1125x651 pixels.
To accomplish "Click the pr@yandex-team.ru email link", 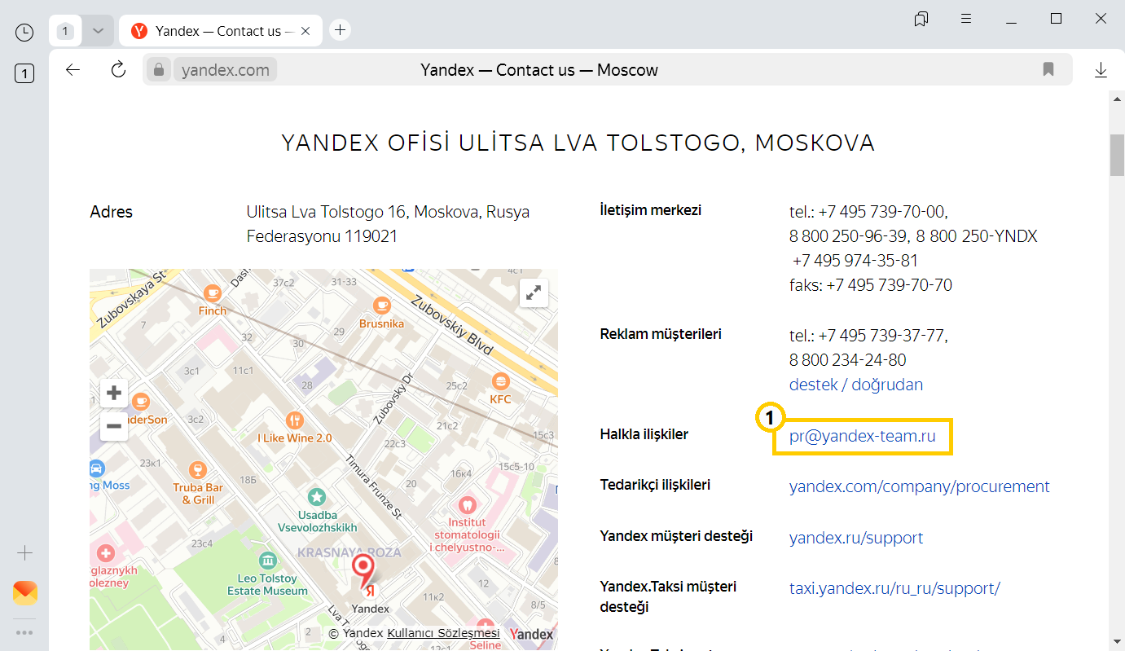I will 862,436.
